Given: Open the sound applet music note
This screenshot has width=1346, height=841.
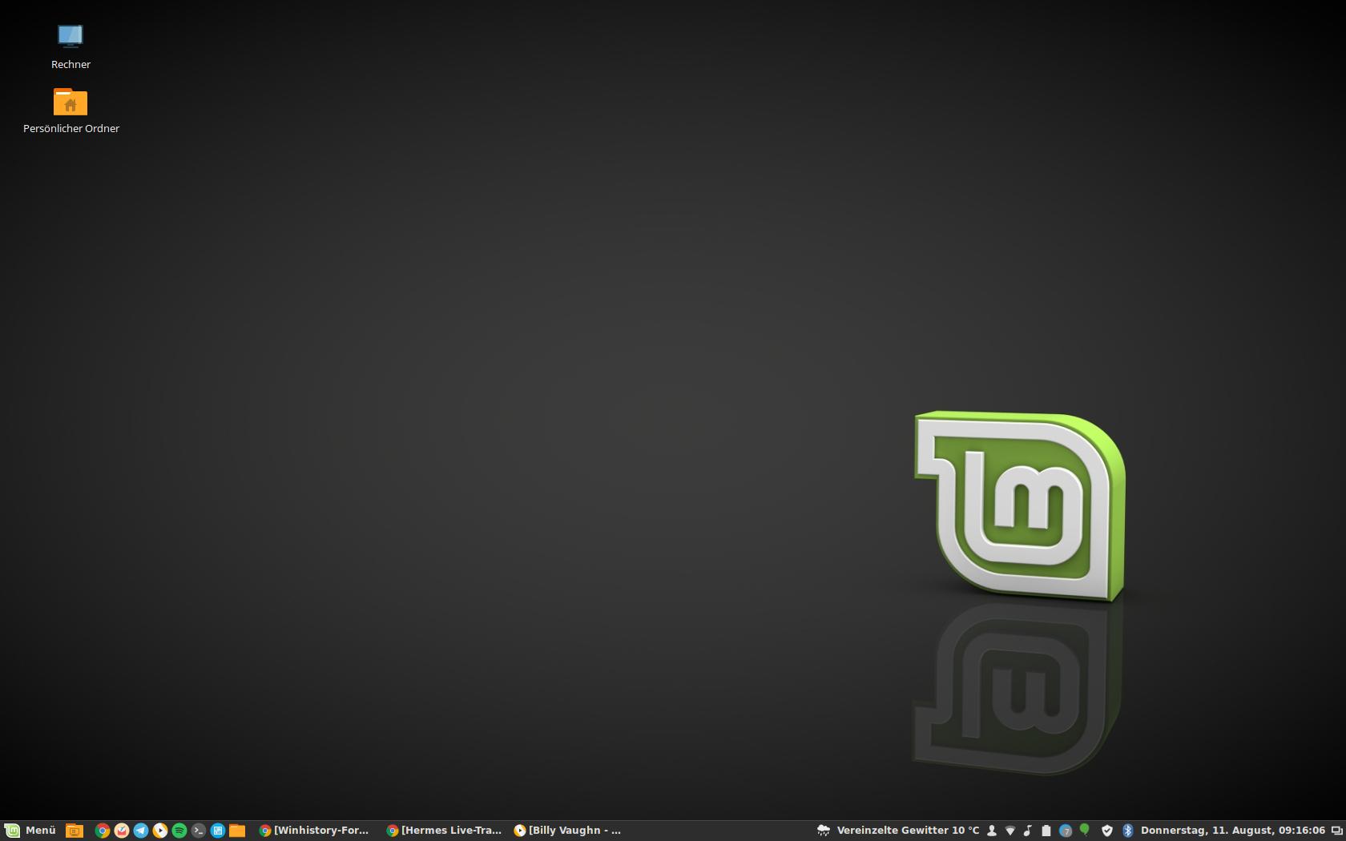Looking at the screenshot, I should 1028,831.
